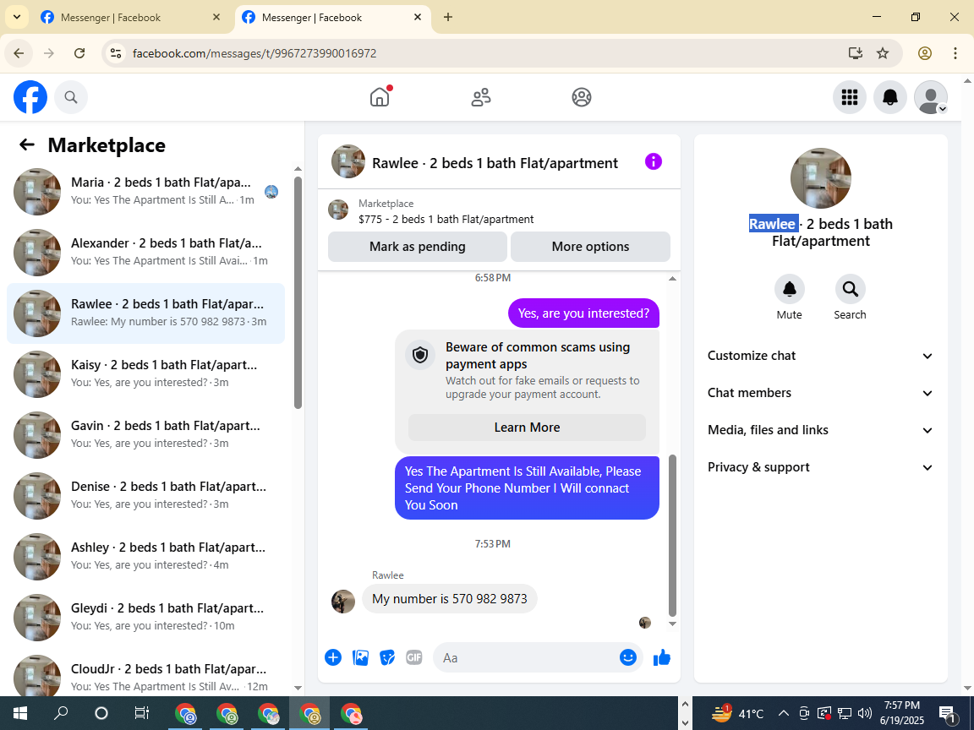Open a new browser tab

click(448, 18)
